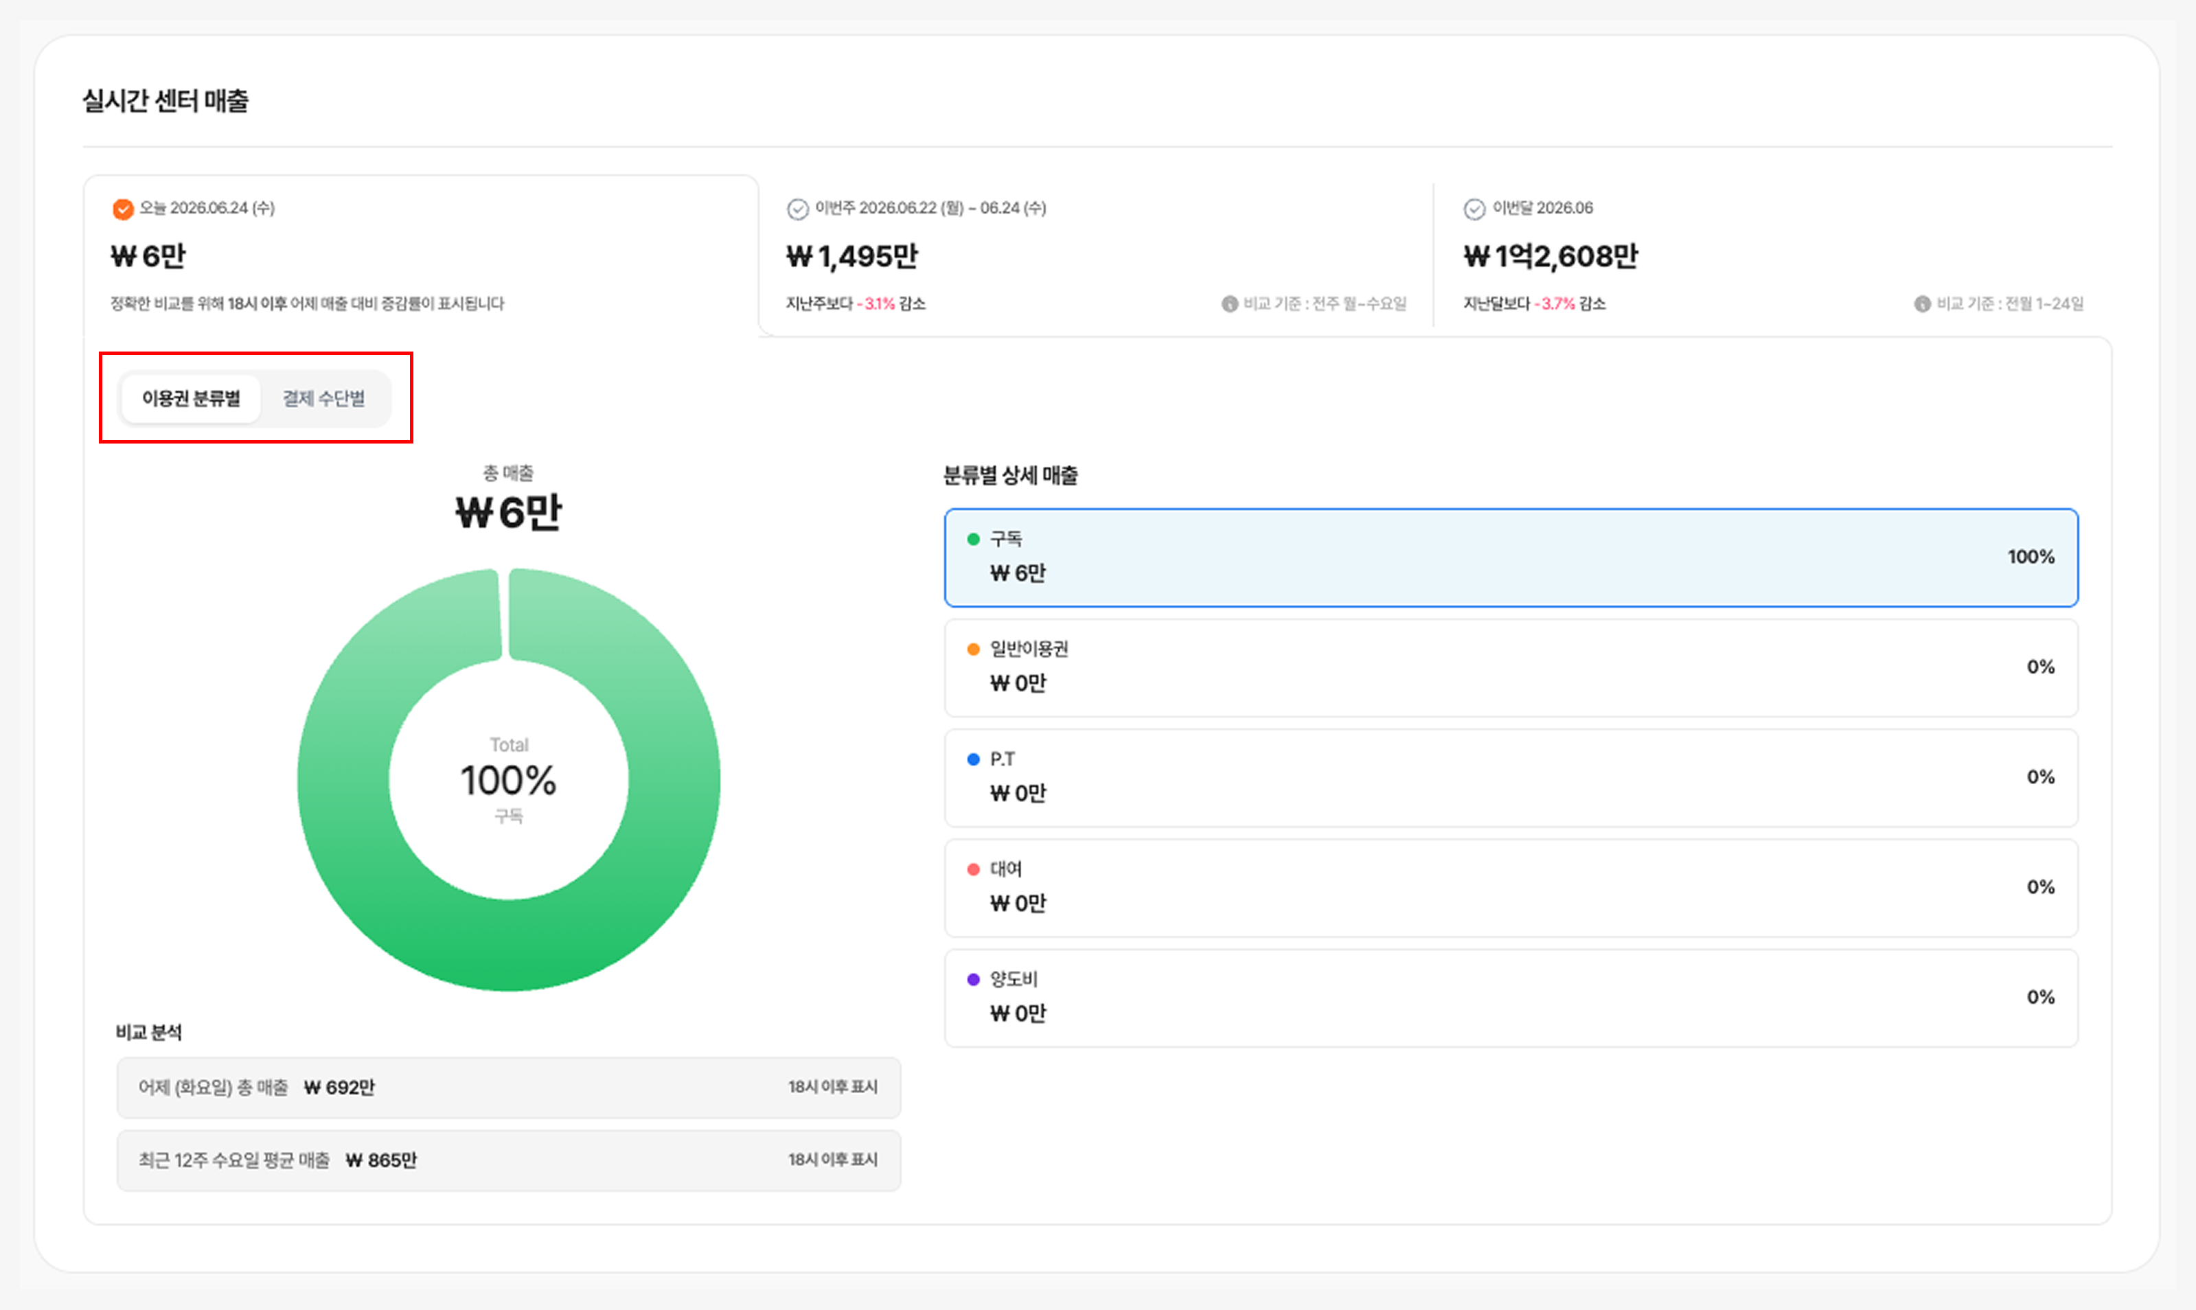Click the ₩ 6만 amount under 오늘

tap(148, 257)
